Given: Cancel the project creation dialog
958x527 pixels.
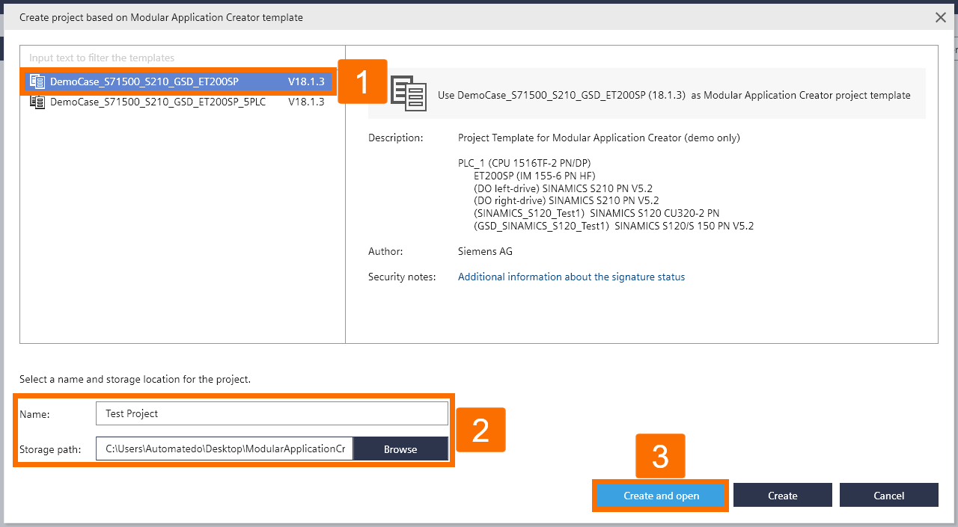Looking at the screenshot, I should point(888,494).
